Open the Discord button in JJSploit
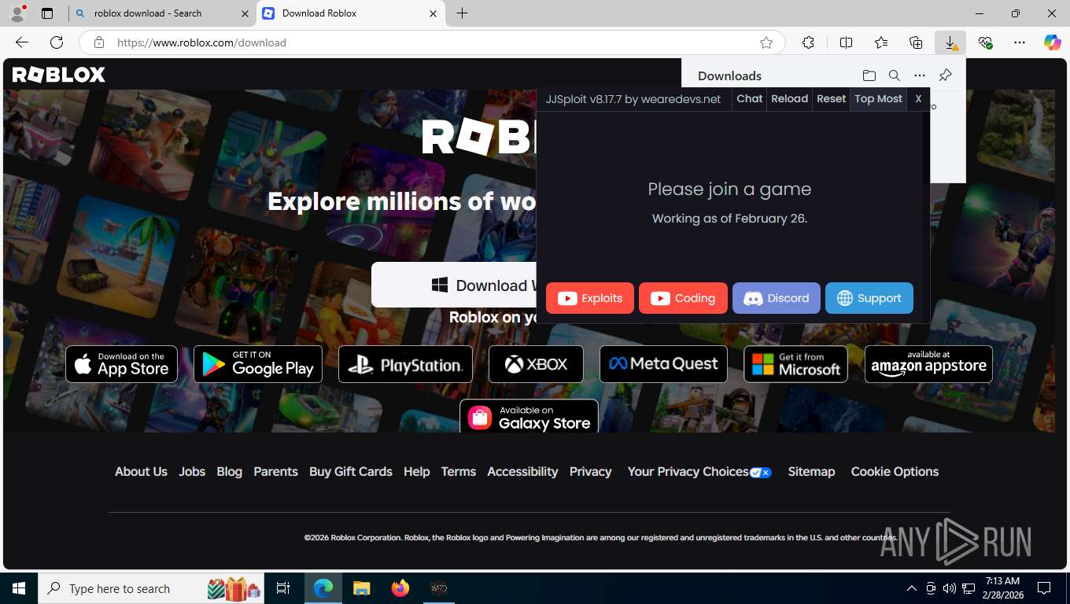 (777, 298)
